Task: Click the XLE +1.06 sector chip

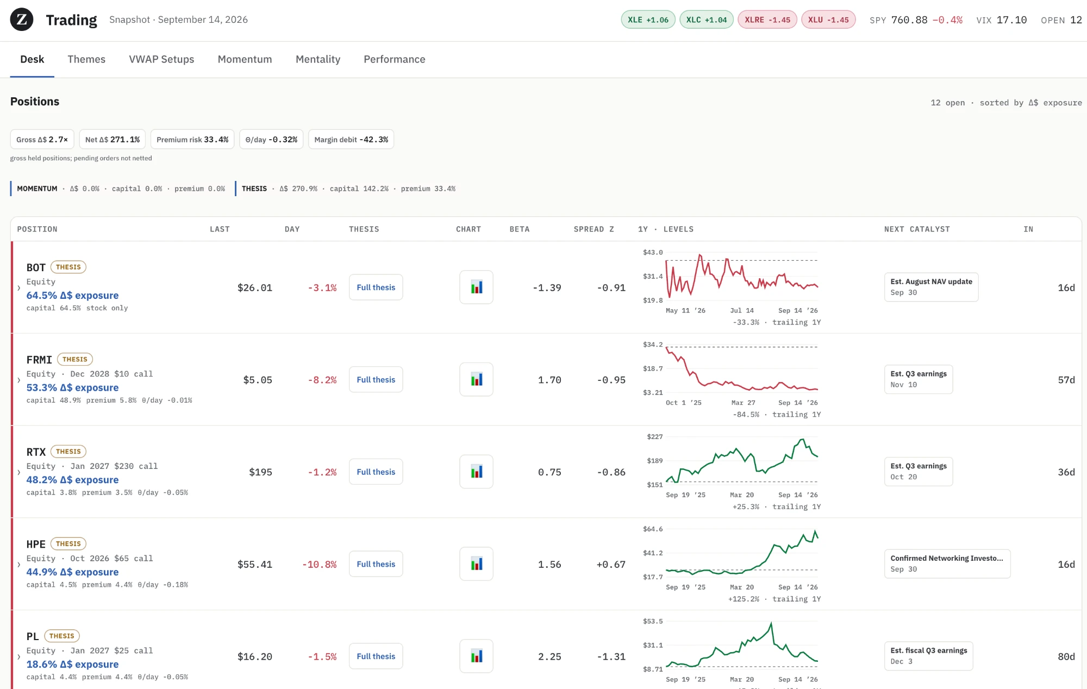Action: (x=648, y=20)
